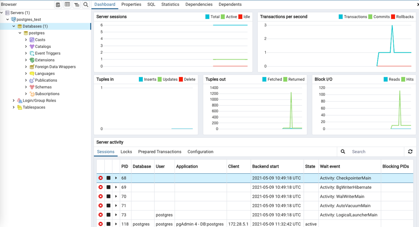Image resolution: width=419 pixels, height=227 pixels.
Task: Collapse the postgres database node
Action: [x=20, y=33]
